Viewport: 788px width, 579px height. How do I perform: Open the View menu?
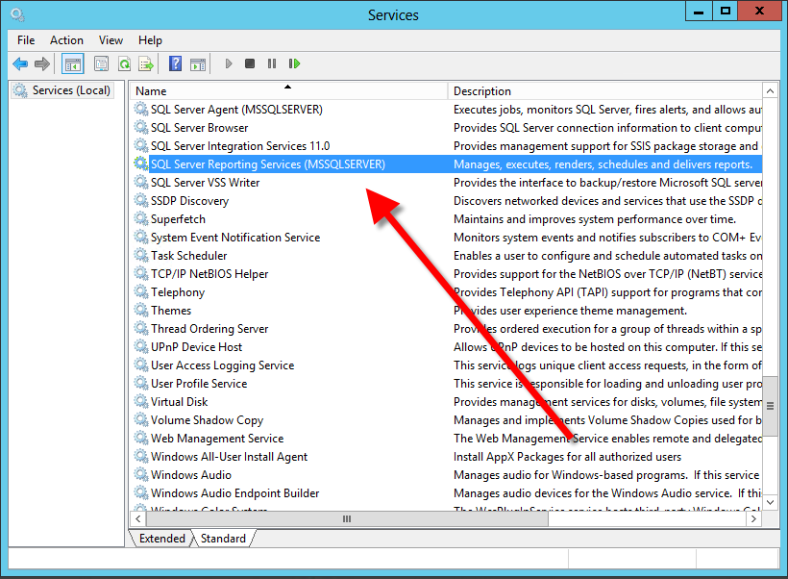click(111, 40)
